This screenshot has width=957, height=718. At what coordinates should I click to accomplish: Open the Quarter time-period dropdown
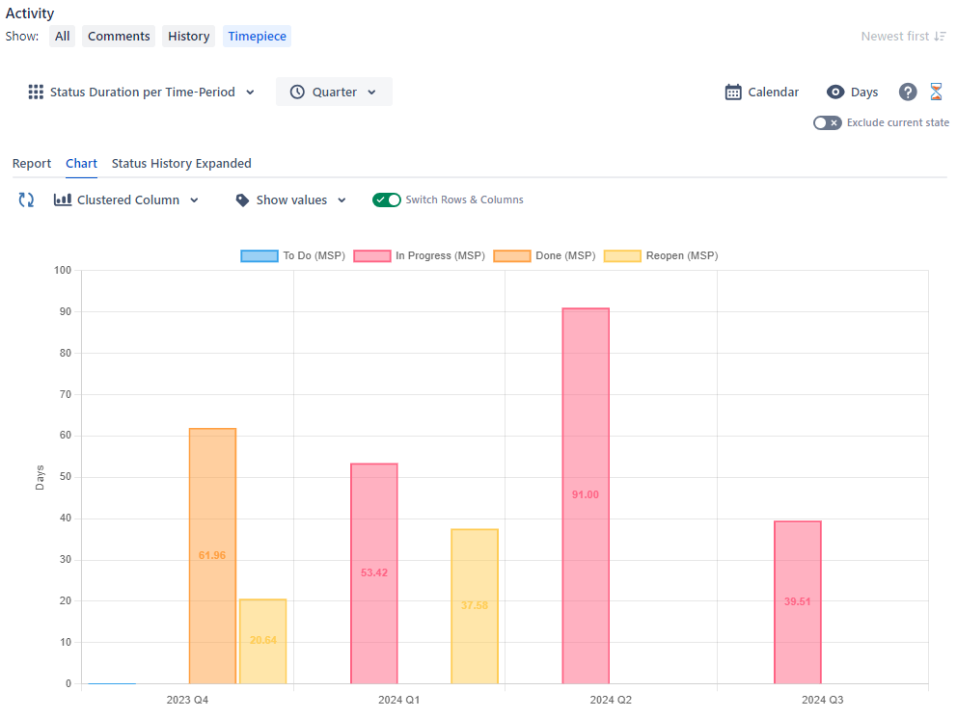334,92
